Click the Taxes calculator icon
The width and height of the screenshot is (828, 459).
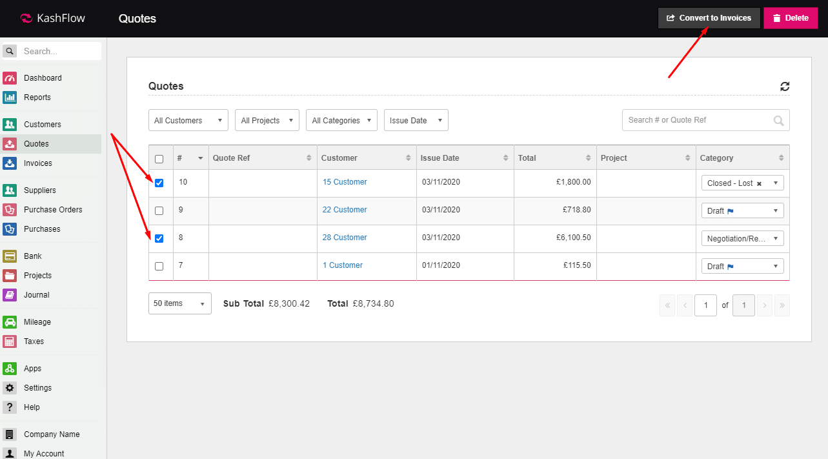pyautogui.click(x=10, y=342)
